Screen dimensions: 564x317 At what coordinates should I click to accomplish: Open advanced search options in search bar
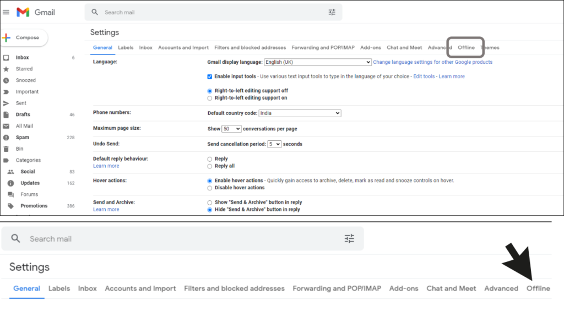coord(332,12)
